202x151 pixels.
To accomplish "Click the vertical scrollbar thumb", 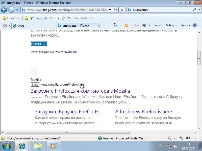I will [x=199, y=58].
